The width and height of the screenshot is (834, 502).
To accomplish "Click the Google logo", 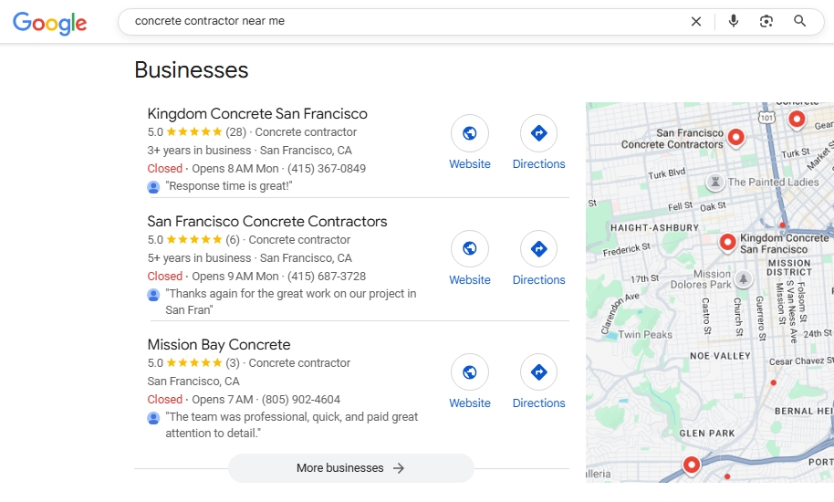I will tap(49, 22).
